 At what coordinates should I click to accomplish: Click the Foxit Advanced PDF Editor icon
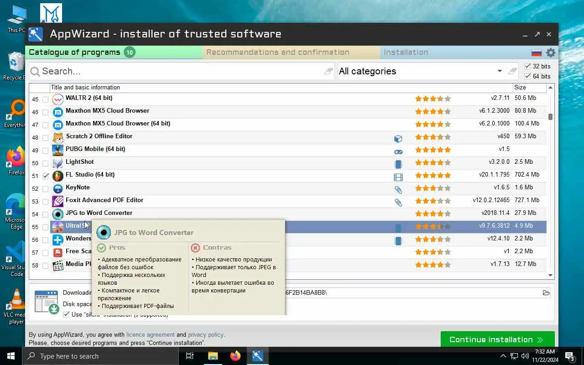pos(57,201)
